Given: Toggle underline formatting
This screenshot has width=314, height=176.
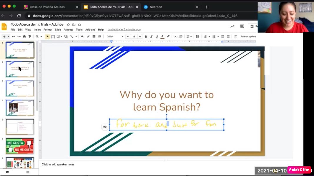Looking at the screenshot, I should coord(157,37).
